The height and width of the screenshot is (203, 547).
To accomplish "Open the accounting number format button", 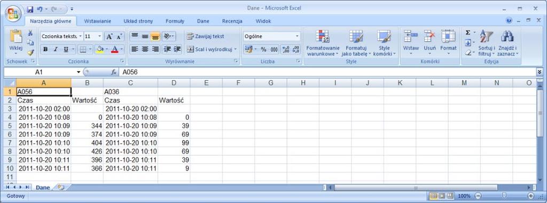I will coord(248,50).
